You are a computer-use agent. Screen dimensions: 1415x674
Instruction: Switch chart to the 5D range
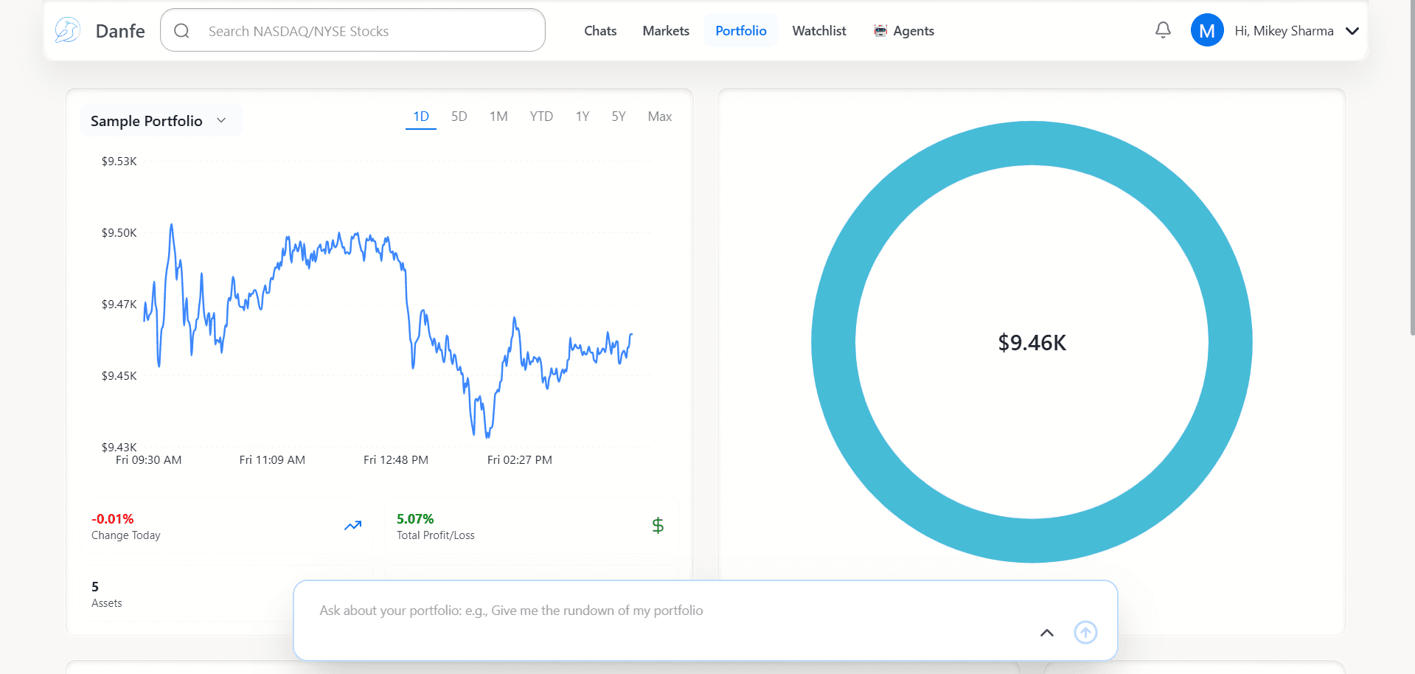459,116
